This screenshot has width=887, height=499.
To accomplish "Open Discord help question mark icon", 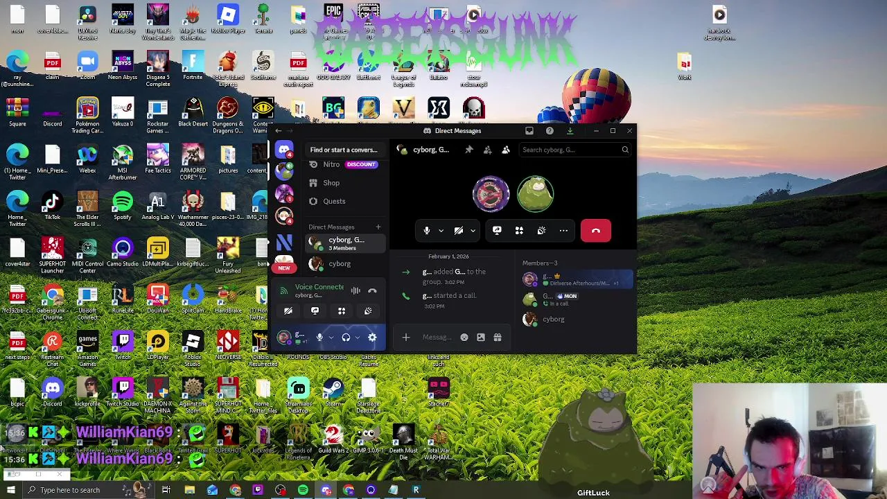I will (550, 130).
